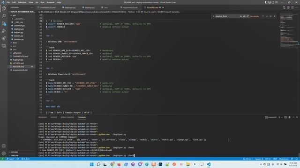Collapse the DEPLOY-AUTOMATION-RENDER root folder
The image size is (300, 168).
coord(22,12)
